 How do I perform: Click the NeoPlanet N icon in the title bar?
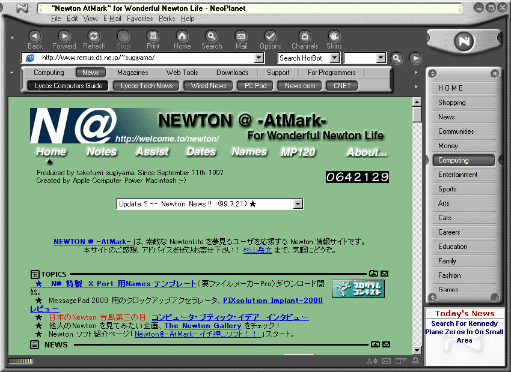[x=22, y=8]
